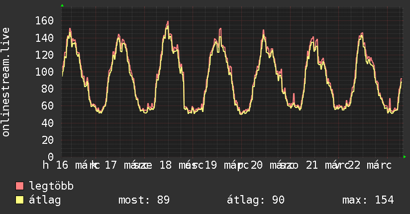Select the átlag legend label beside yellow swatch
This screenshot has width=410, height=214.
45,200
